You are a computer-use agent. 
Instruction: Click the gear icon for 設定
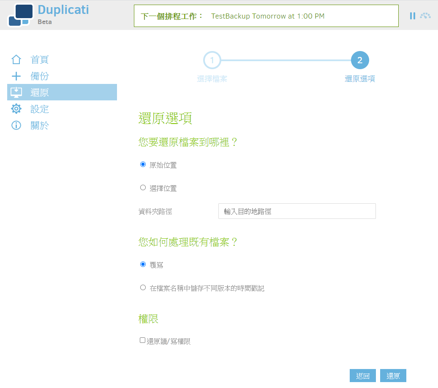coord(16,109)
